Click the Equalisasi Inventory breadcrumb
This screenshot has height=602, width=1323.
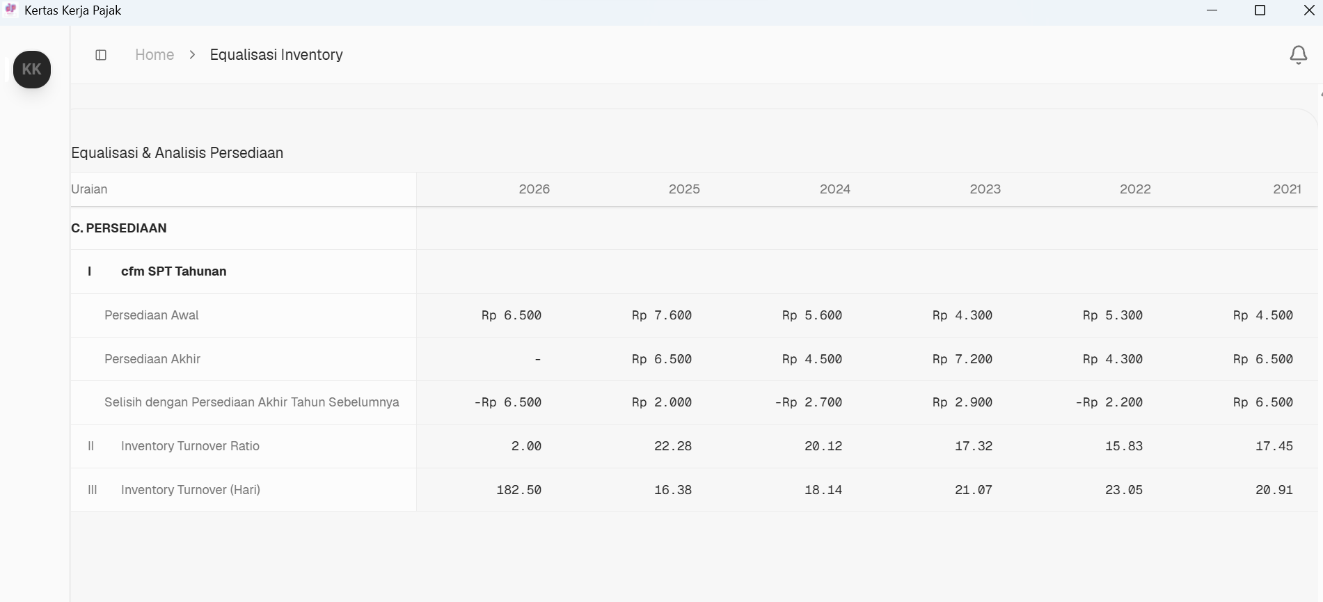tap(276, 55)
